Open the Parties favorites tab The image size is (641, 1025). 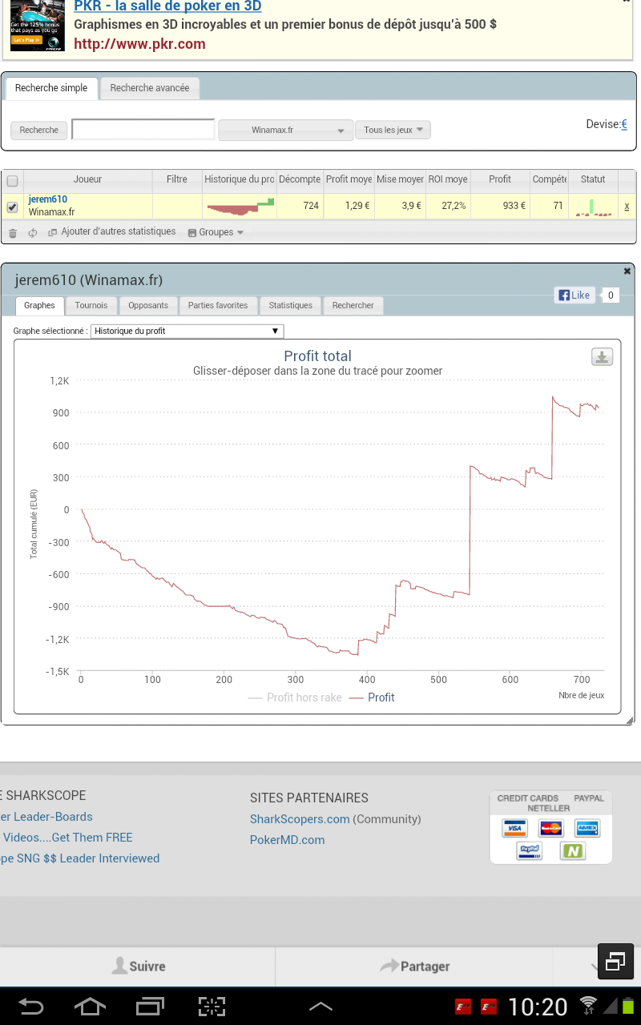click(218, 305)
